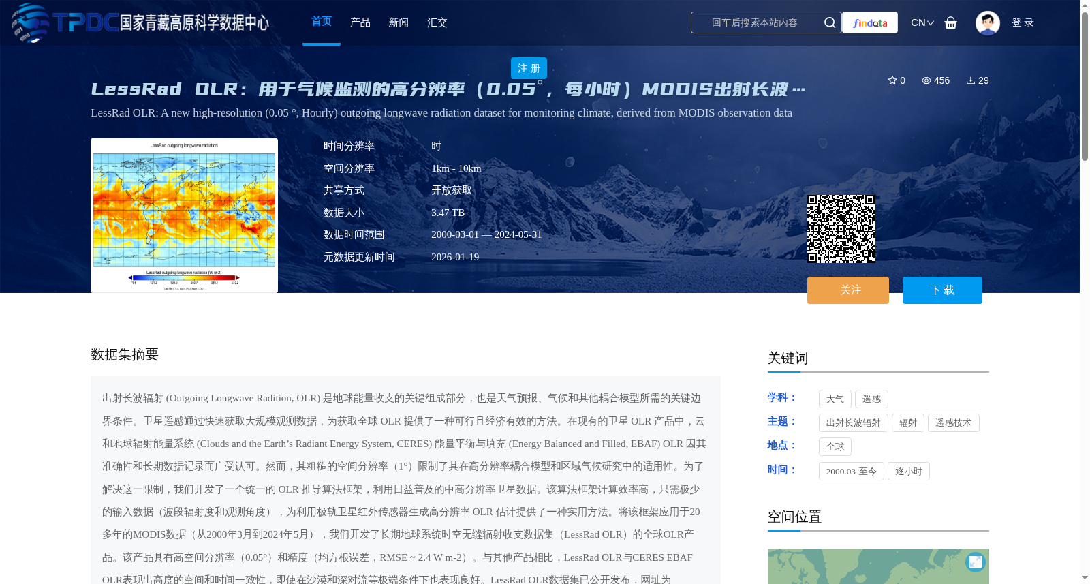Click the 数据集摘要 heading
The height and width of the screenshot is (584, 1090).
pos(125,354)
